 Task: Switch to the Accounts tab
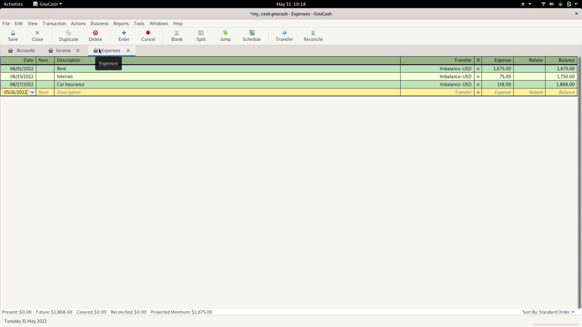tap(25, 50)
